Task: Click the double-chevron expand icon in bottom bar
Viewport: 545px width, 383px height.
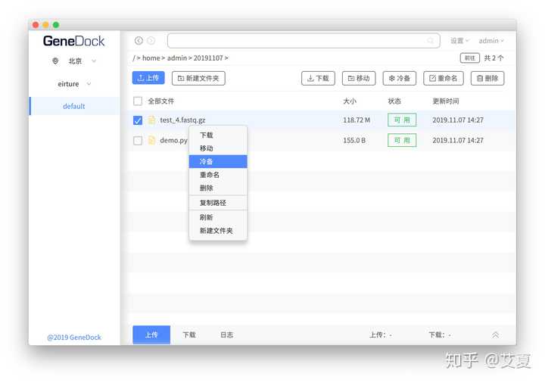Action: coord(495,335)
